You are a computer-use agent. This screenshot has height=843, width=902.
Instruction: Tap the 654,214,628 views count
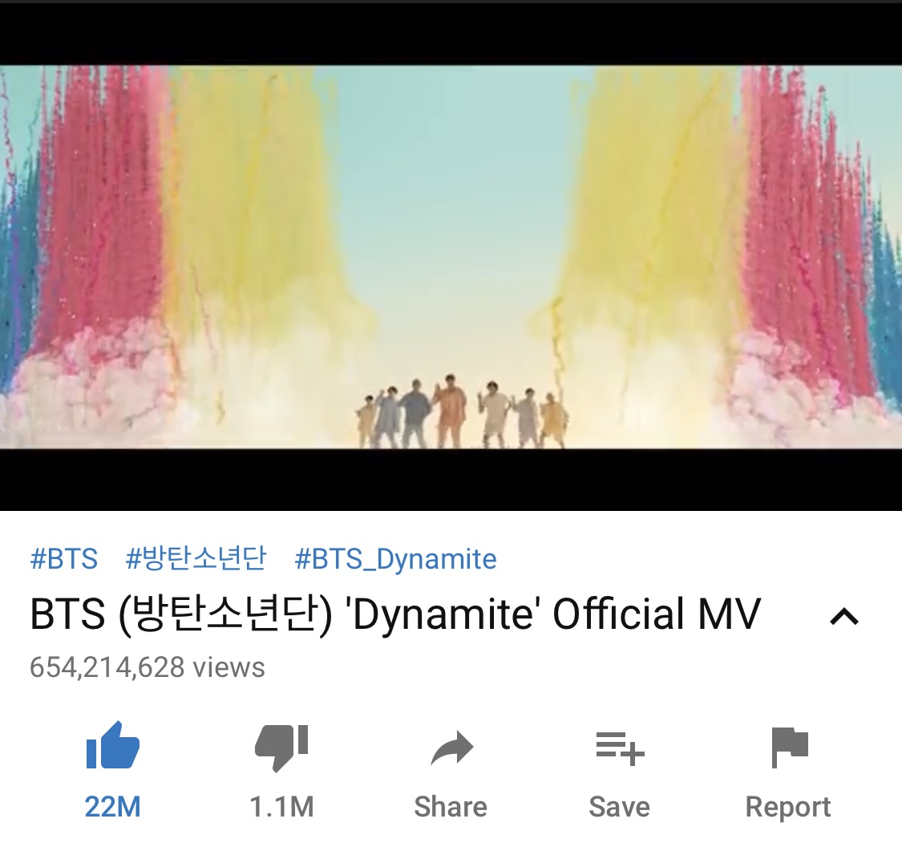pos(148,667)
